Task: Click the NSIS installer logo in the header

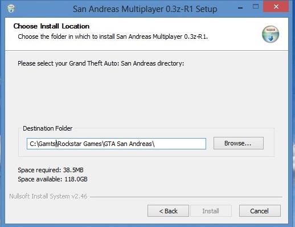Action: (271, 34)
